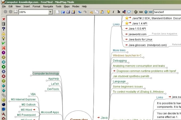The width and height of the screenshot is (181, 120).
Task: Set priority 2 icon on node
Action: point(3,57)
